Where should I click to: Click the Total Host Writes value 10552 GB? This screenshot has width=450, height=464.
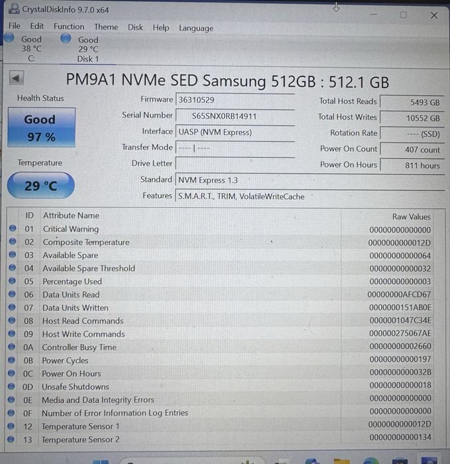412,118
